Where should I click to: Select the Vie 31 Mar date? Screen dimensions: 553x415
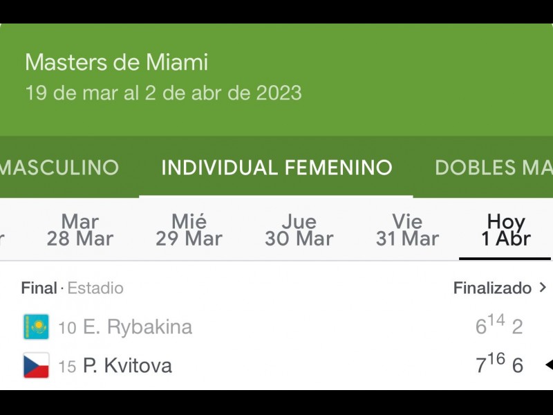pos(407,230)
